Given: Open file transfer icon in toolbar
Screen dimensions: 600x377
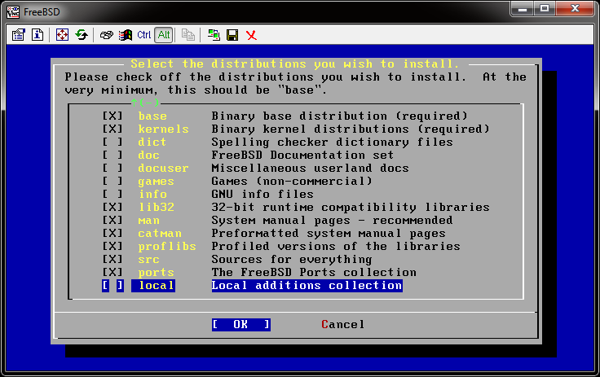Looking at the screenshot, I should point(187,35).
